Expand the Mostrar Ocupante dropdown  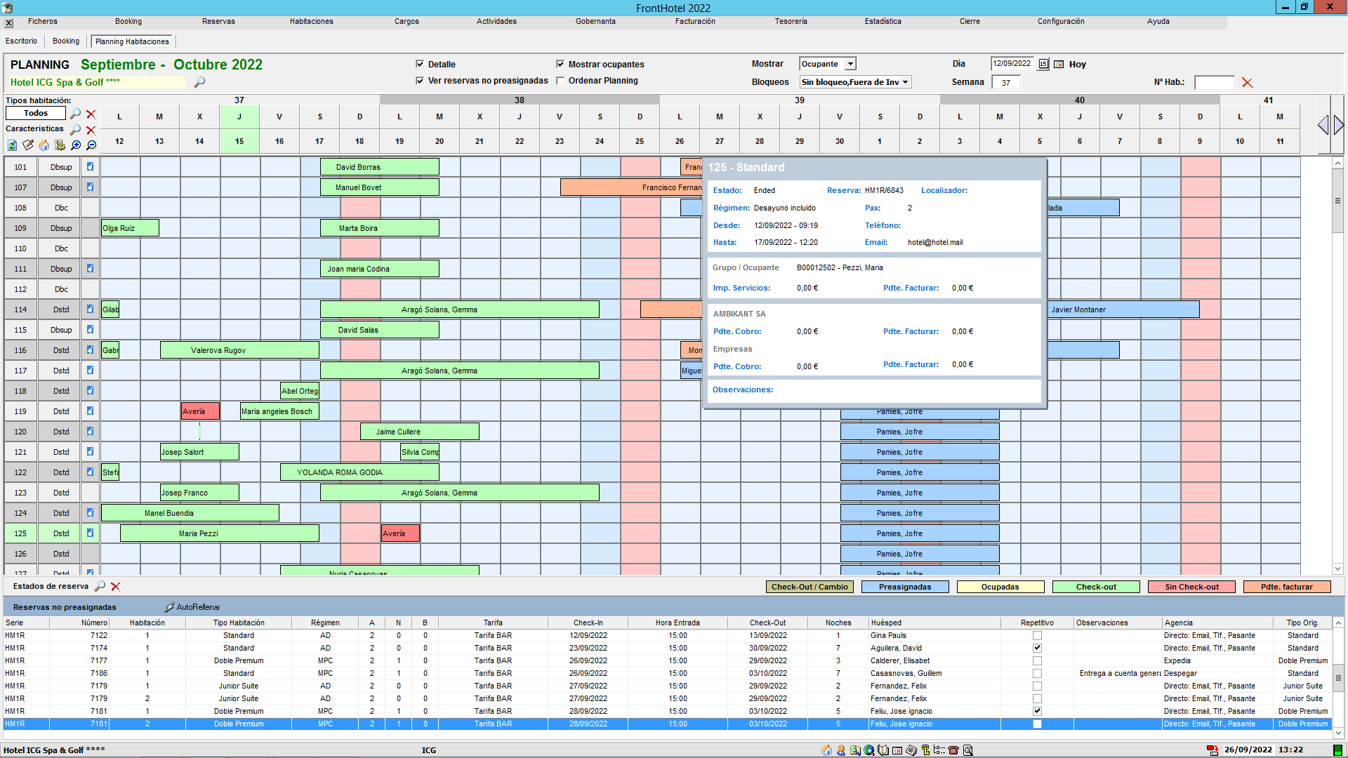850,64
